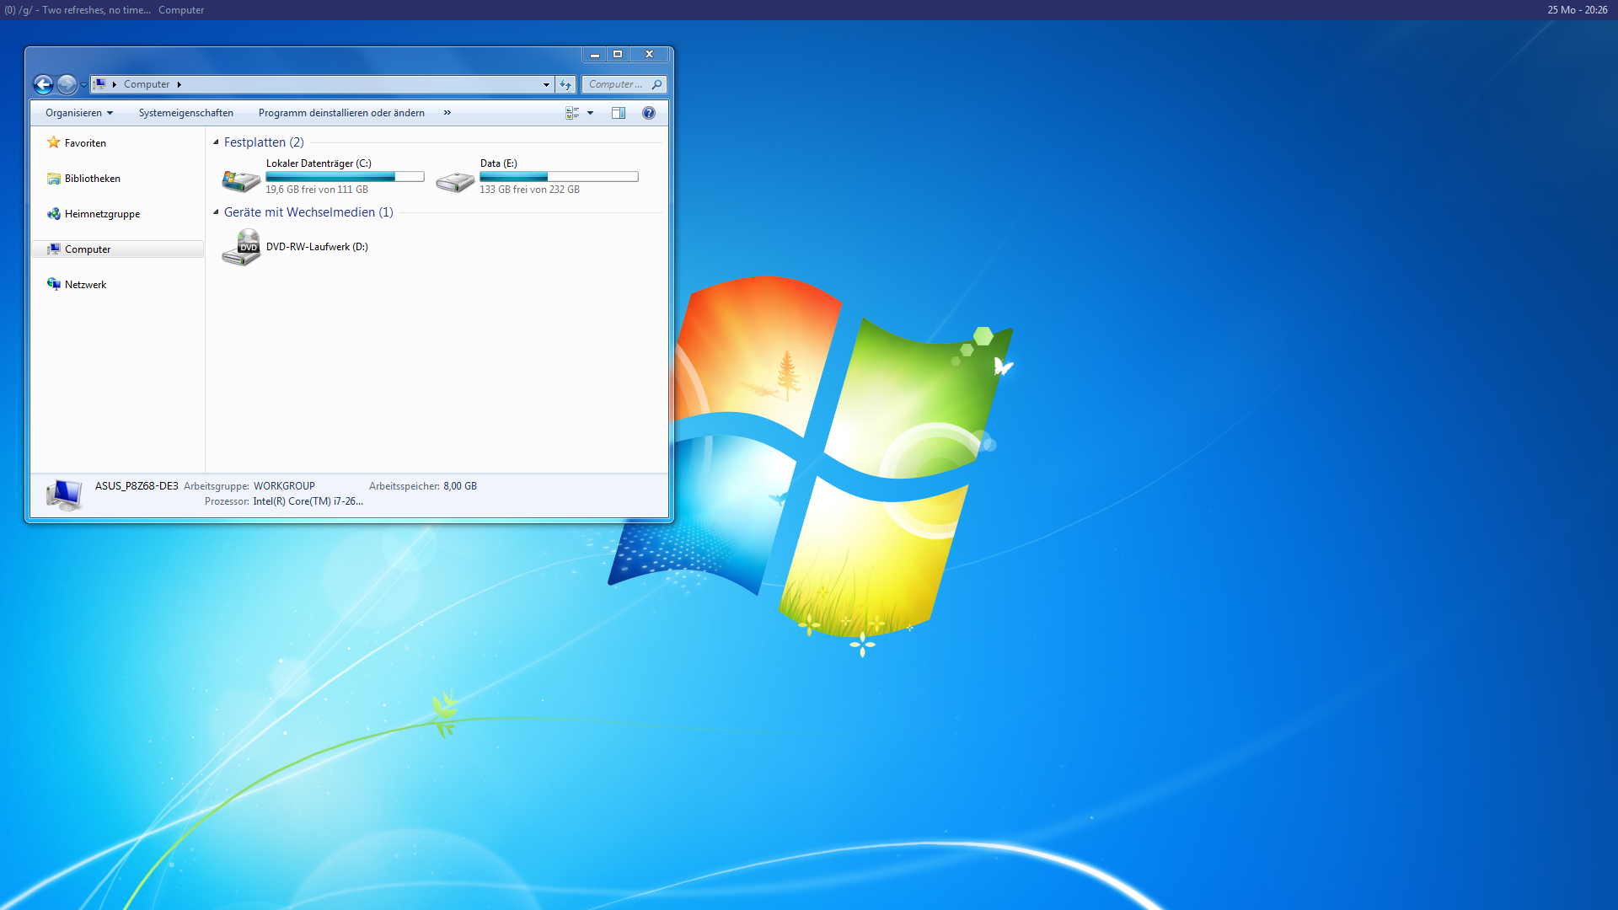Viewport: 1618px width, 910px height.
Task: Click the E: drive usage bar
Action: point(559,177)
